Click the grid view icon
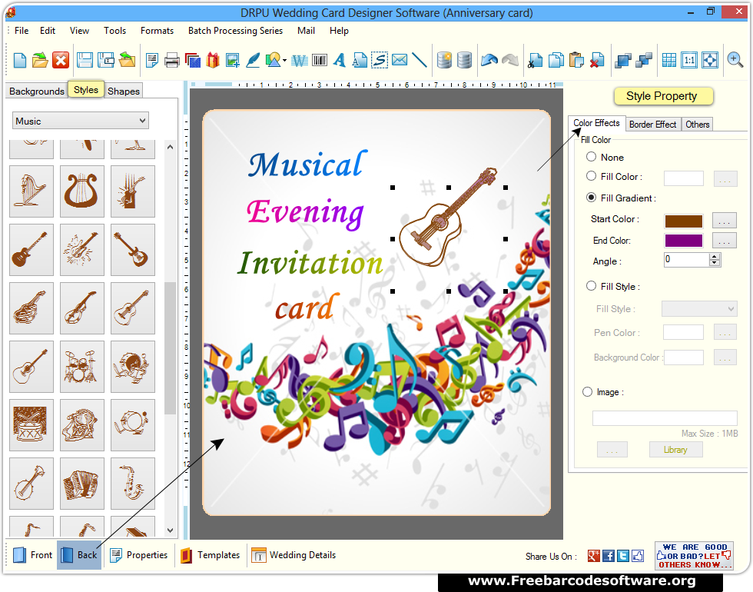This screenshot has width=753, height=592. point(669,60)
